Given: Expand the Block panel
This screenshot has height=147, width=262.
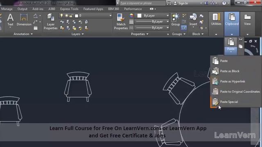Looking at the screenshot, I should (x=198, y=34).
